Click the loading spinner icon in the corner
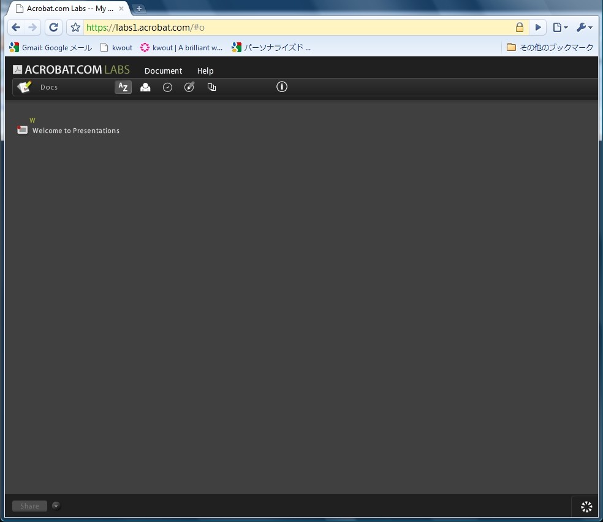The height and width of the screenshot is (522, 603). pos(586,507)
